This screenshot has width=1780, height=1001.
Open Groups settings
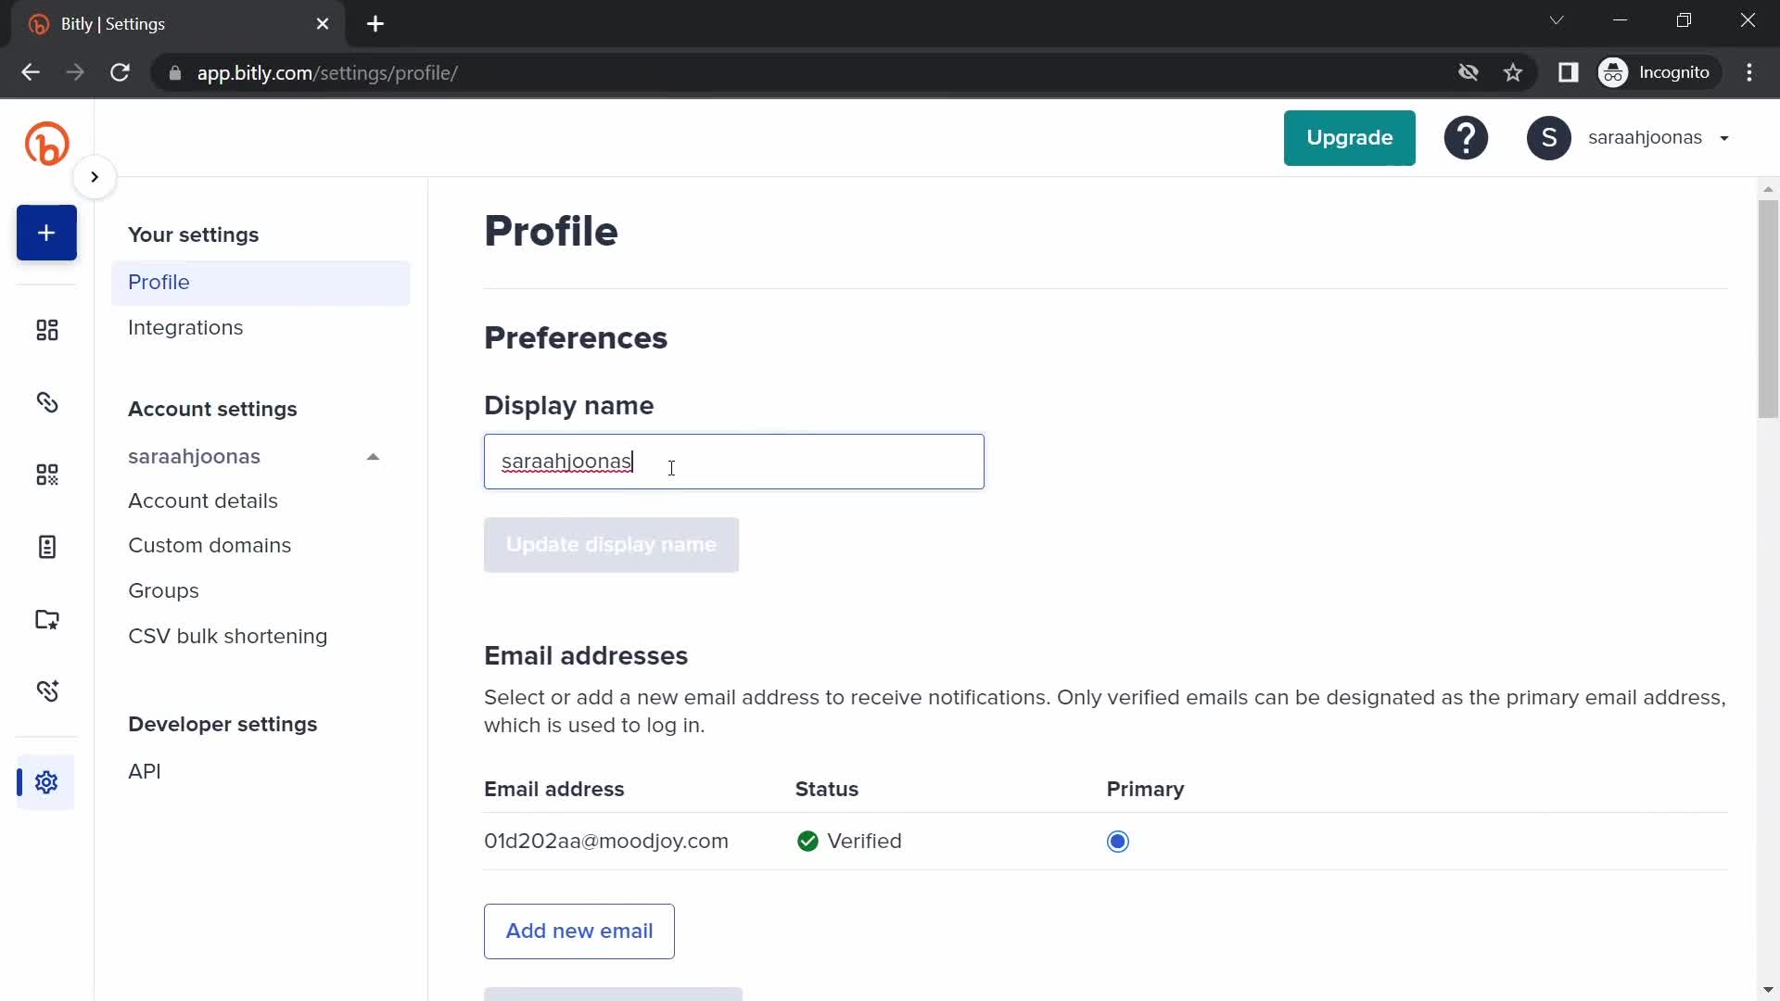click(x=163, y=591)
